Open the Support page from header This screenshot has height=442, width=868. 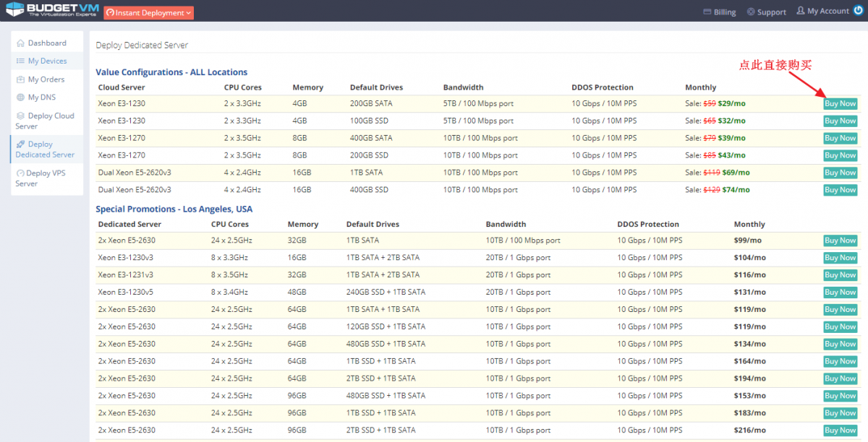766,12
